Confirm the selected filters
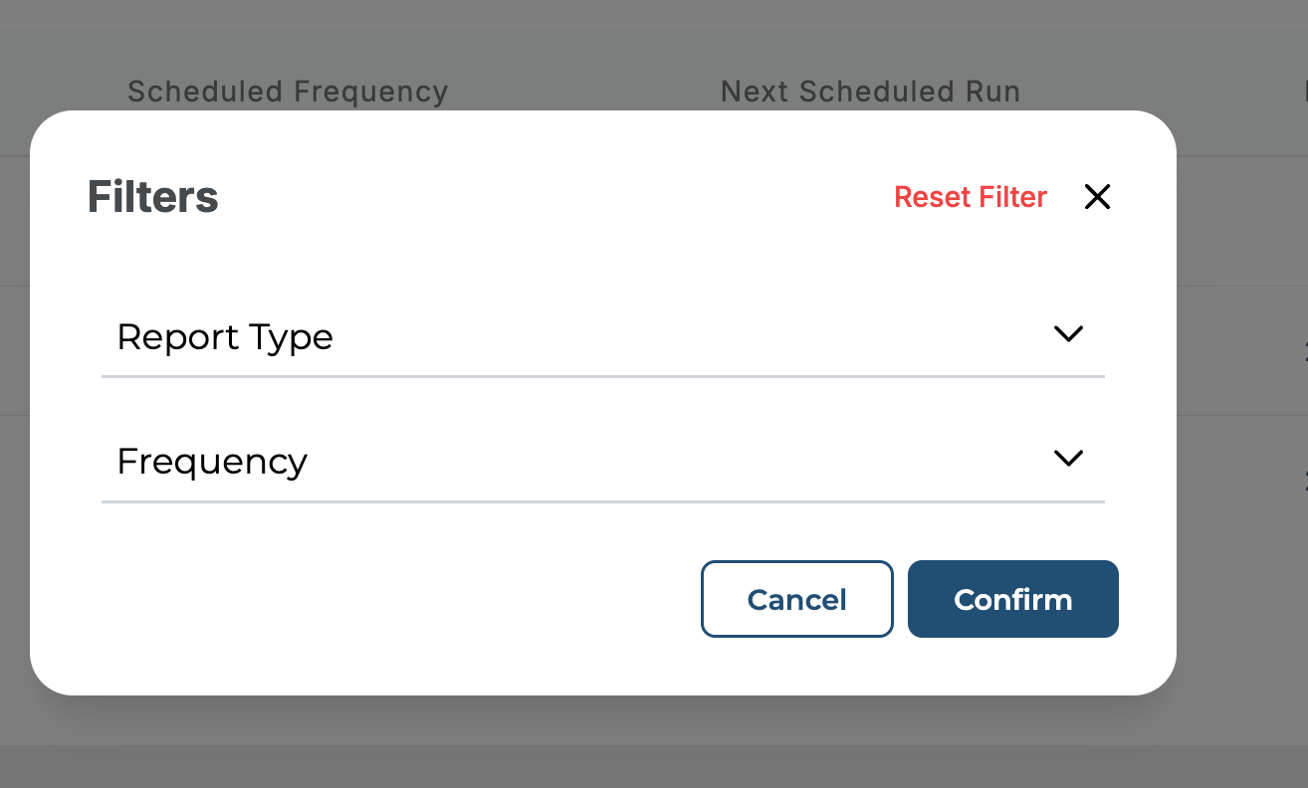This screenshot has height=788, width=1308. [1012, 599]
